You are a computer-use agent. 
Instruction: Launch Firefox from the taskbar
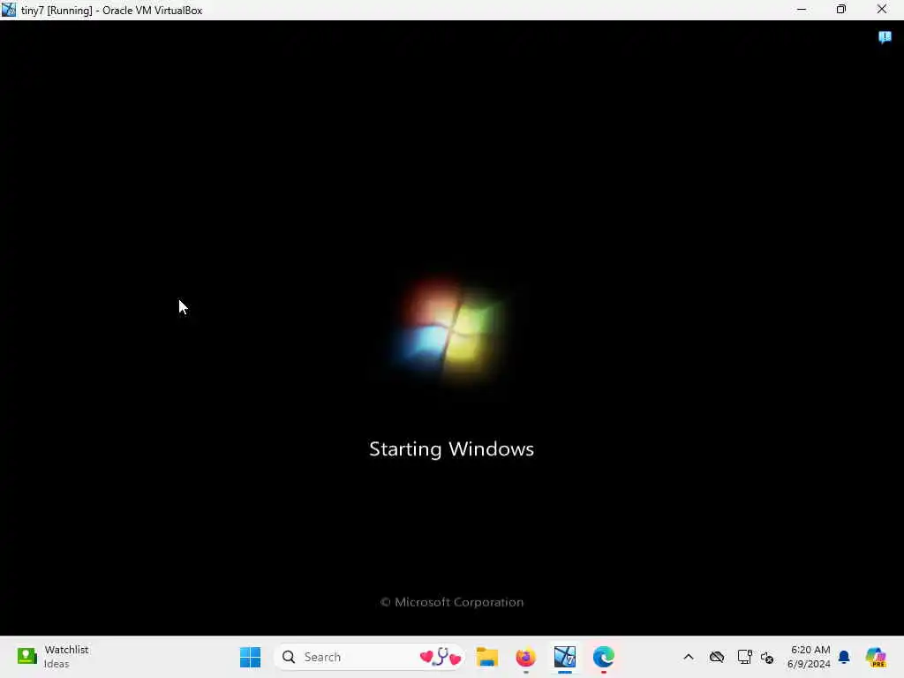(x=526, y=657)
